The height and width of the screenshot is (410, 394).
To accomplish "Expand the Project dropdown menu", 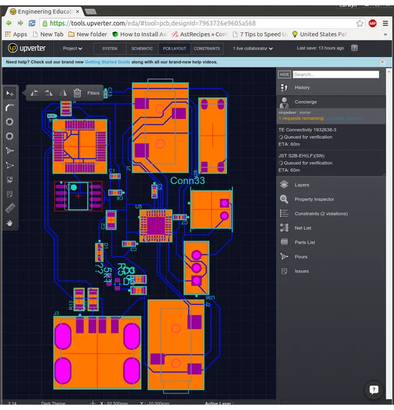I will coord(72,48).
